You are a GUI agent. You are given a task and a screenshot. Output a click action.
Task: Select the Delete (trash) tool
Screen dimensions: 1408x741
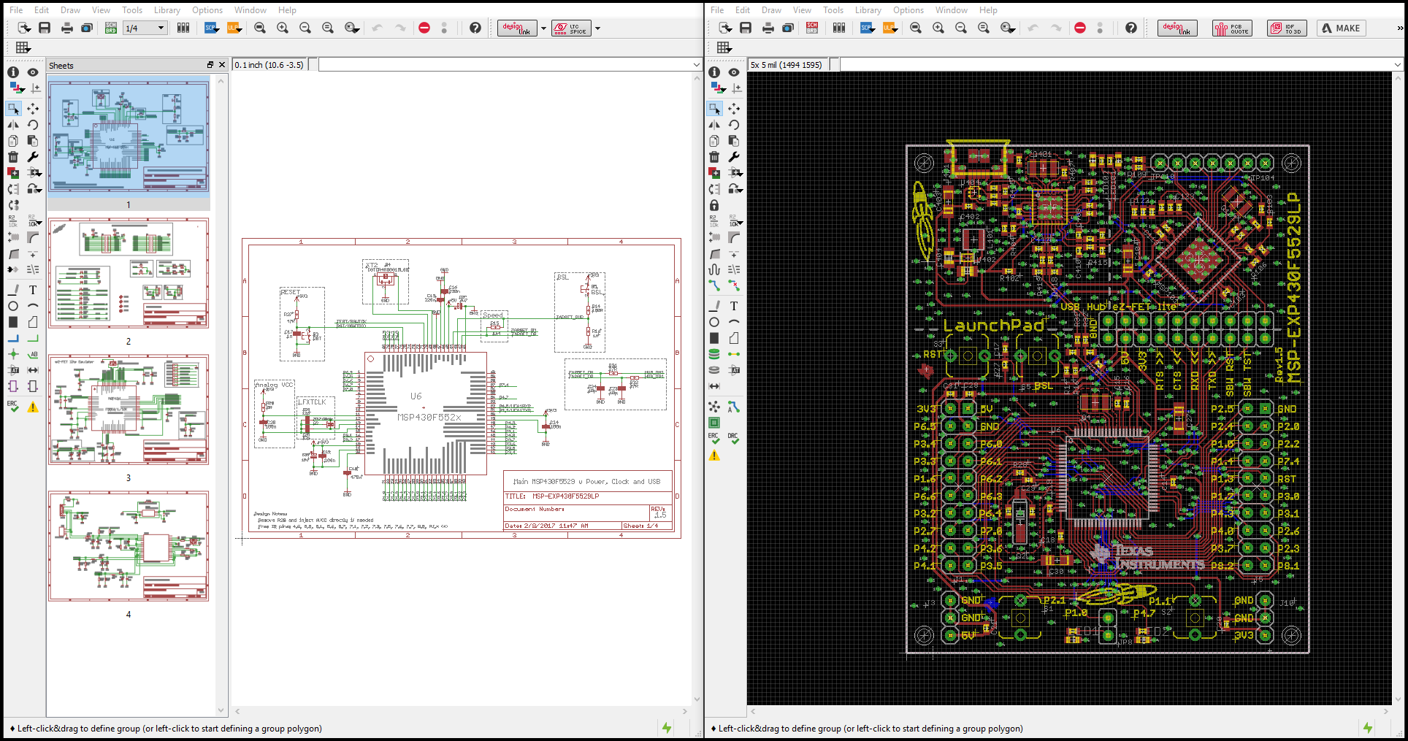tap(13, 156)
